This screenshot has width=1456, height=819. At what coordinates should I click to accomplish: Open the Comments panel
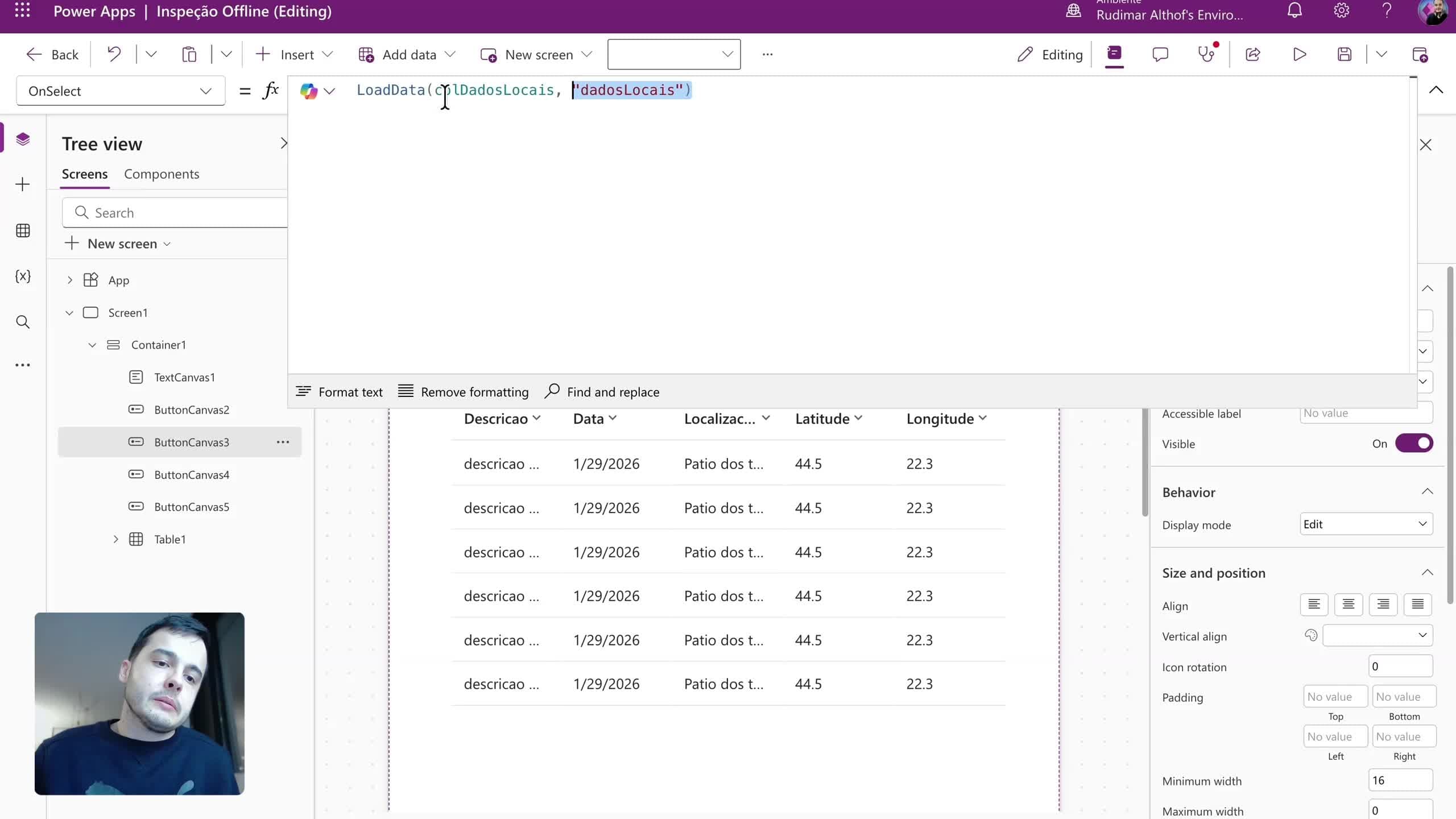1160,54
